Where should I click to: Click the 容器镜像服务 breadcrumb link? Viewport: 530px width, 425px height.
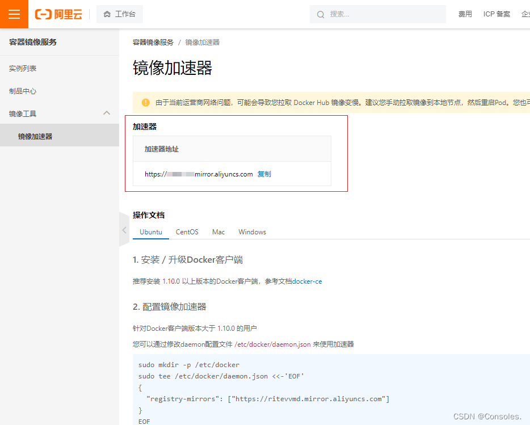153,42
